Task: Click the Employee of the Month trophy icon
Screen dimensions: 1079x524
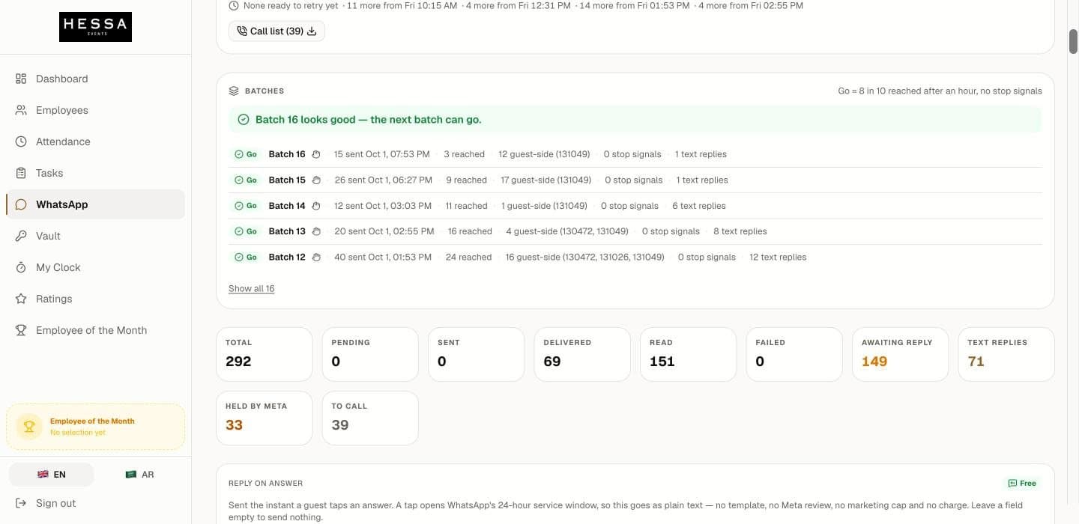Action: click(x=21, y=330)
